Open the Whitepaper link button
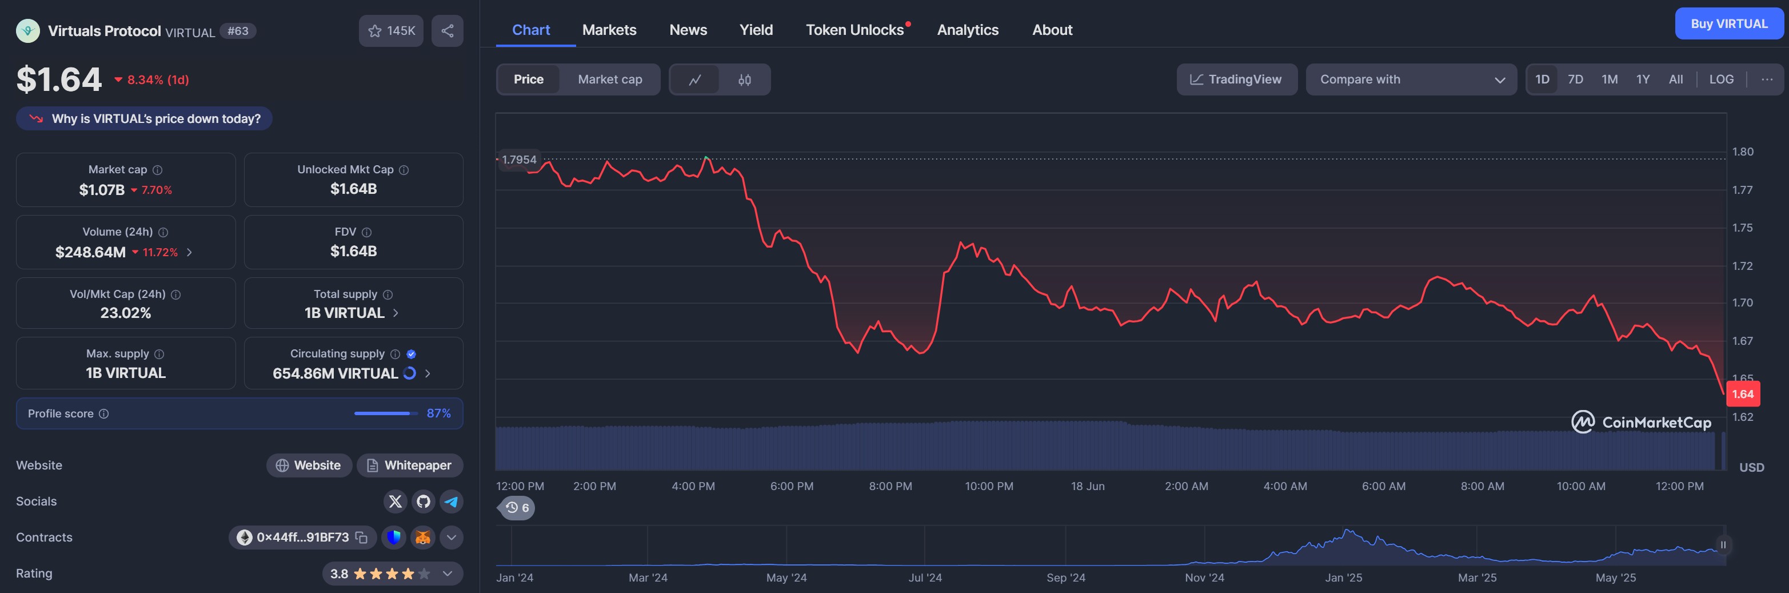1789x593 pixels. 410,465
